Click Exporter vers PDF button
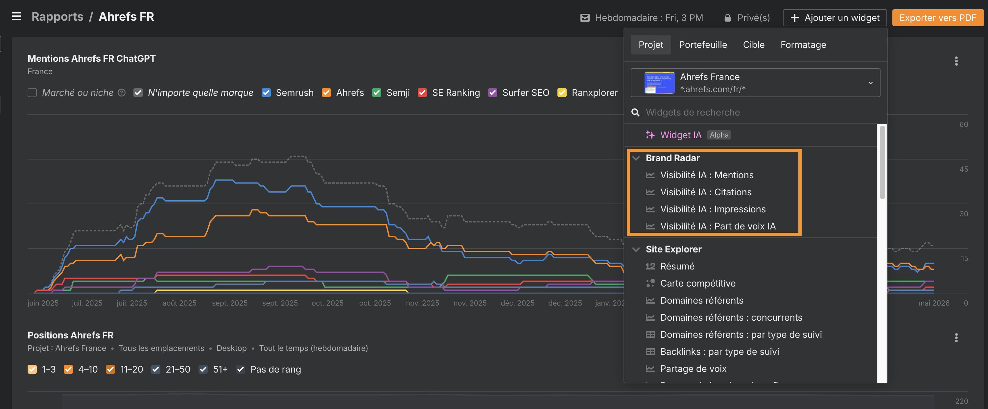 tap(938, 18)
